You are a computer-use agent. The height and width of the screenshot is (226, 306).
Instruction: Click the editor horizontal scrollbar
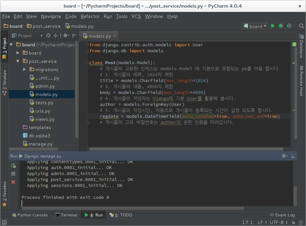pyautogui.click(x=186, y=149)
